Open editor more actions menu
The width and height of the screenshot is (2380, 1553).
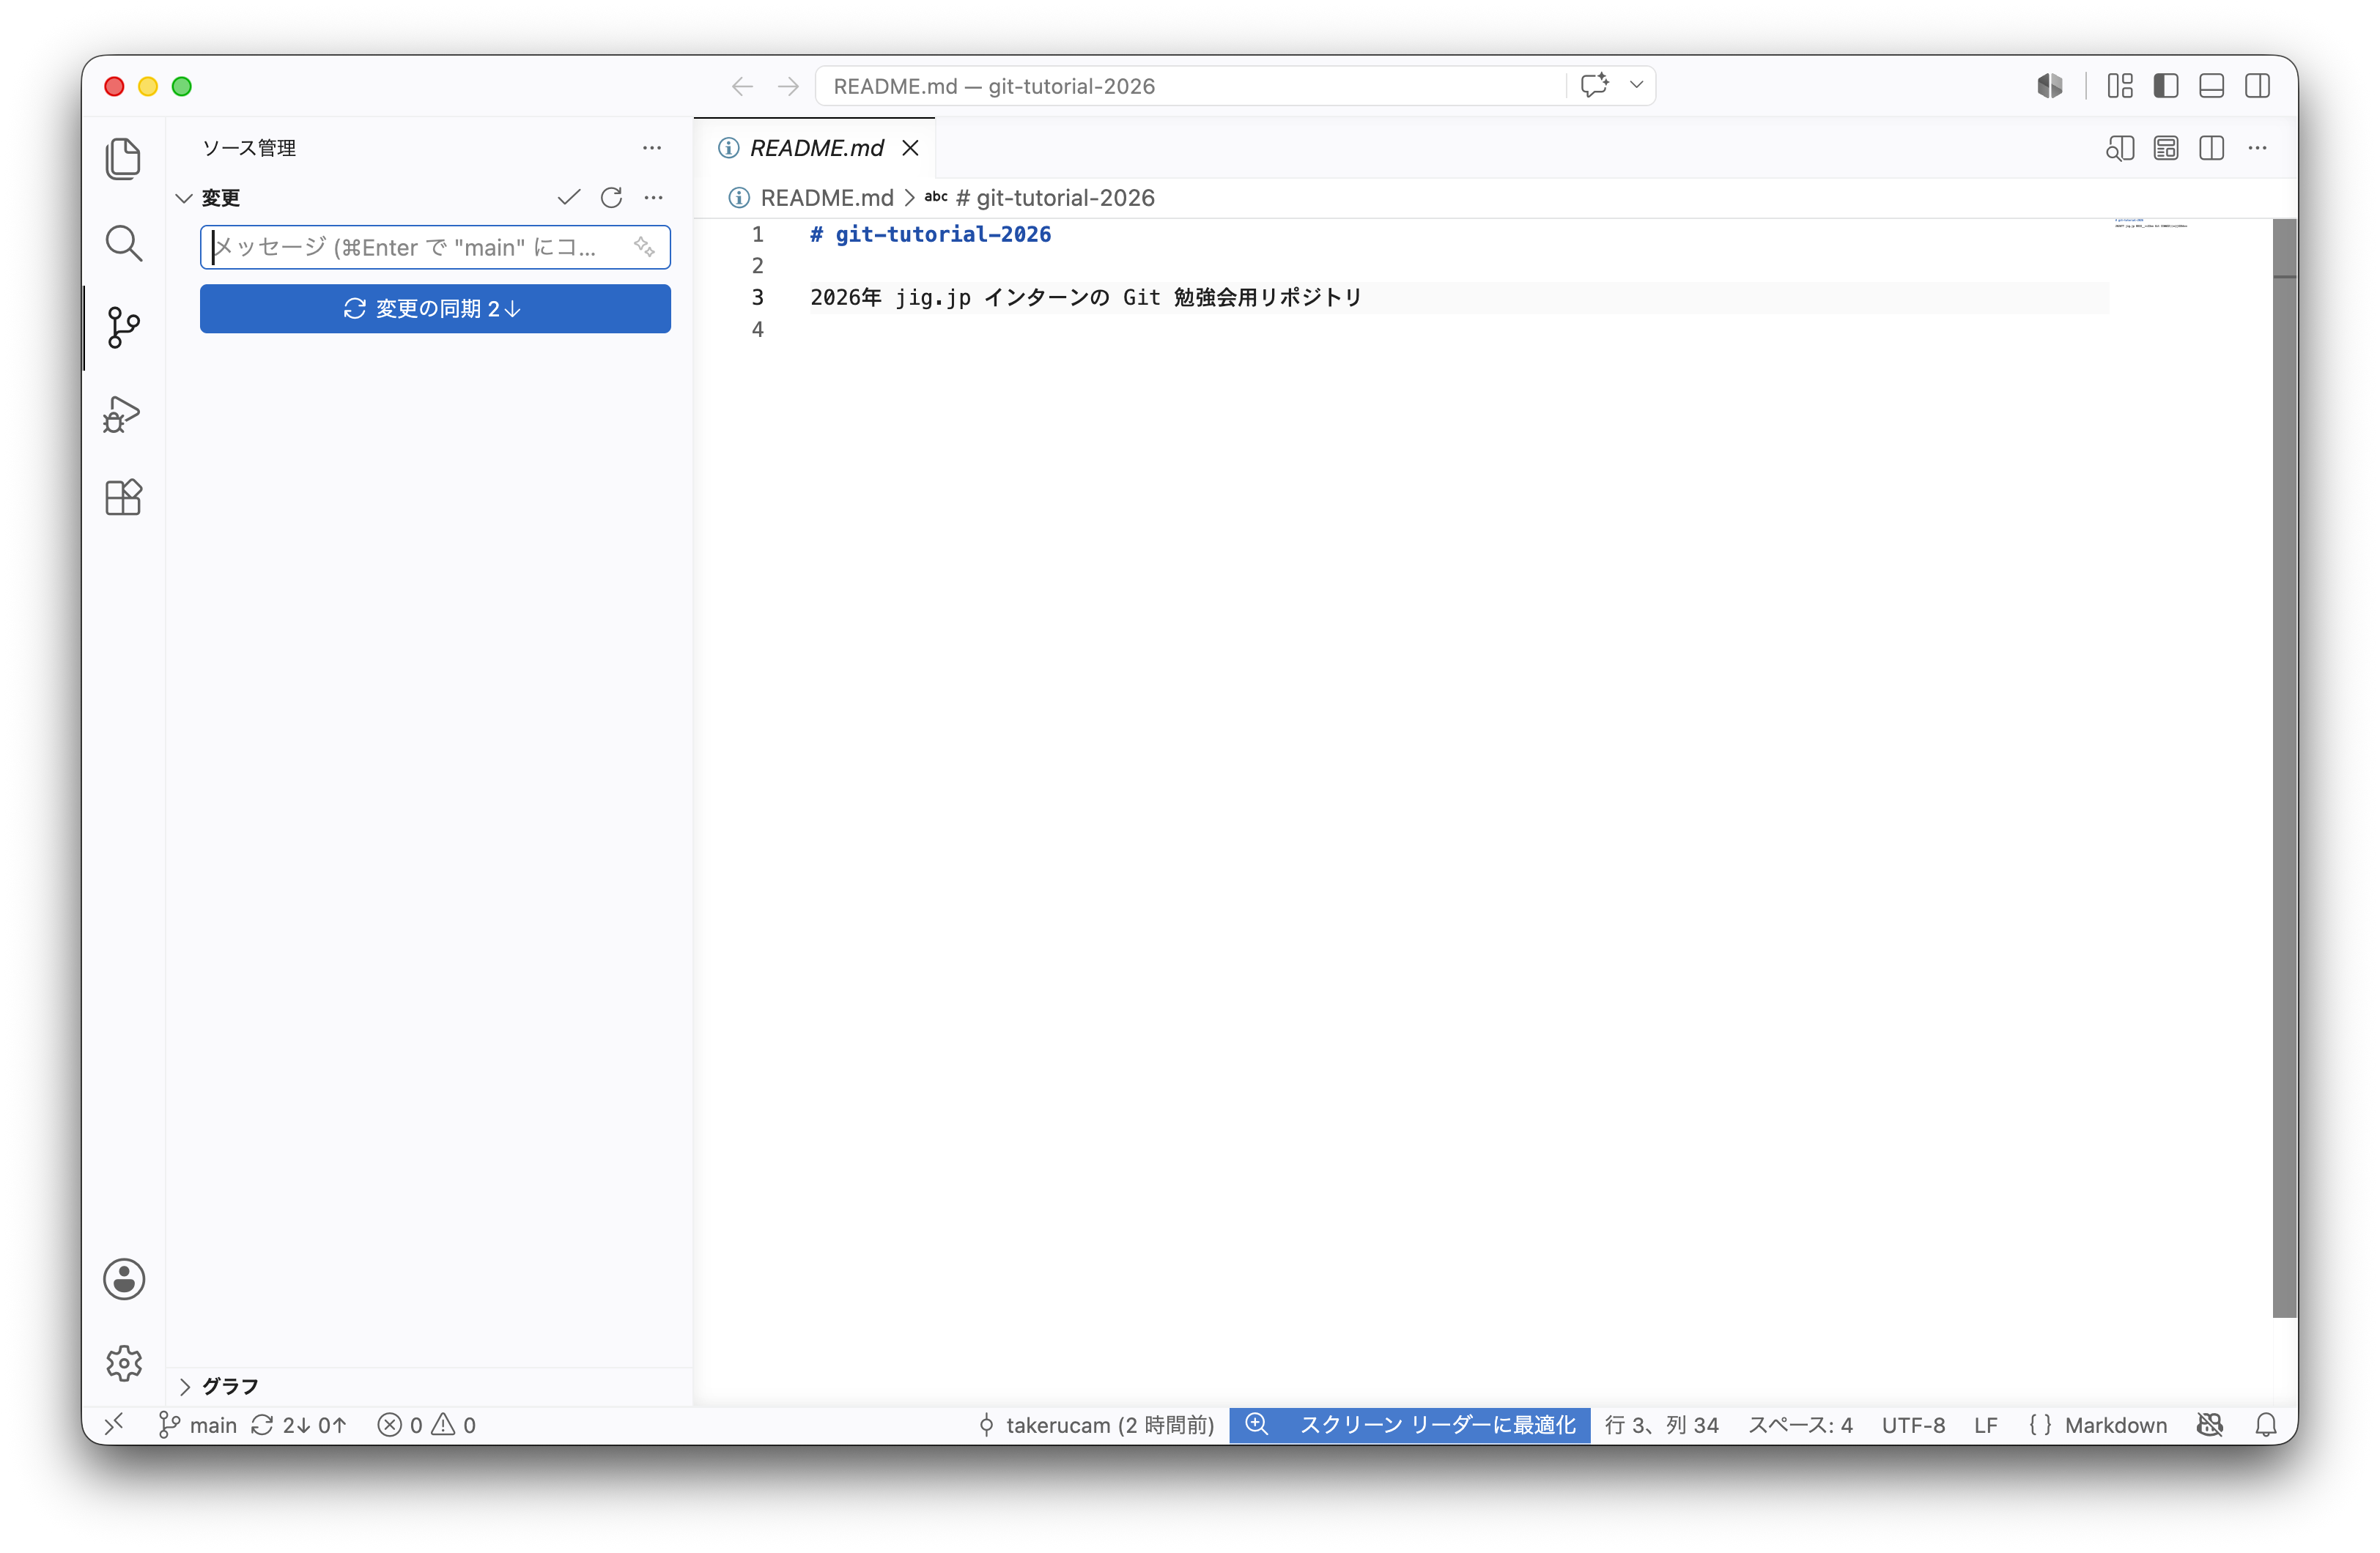2258,148
